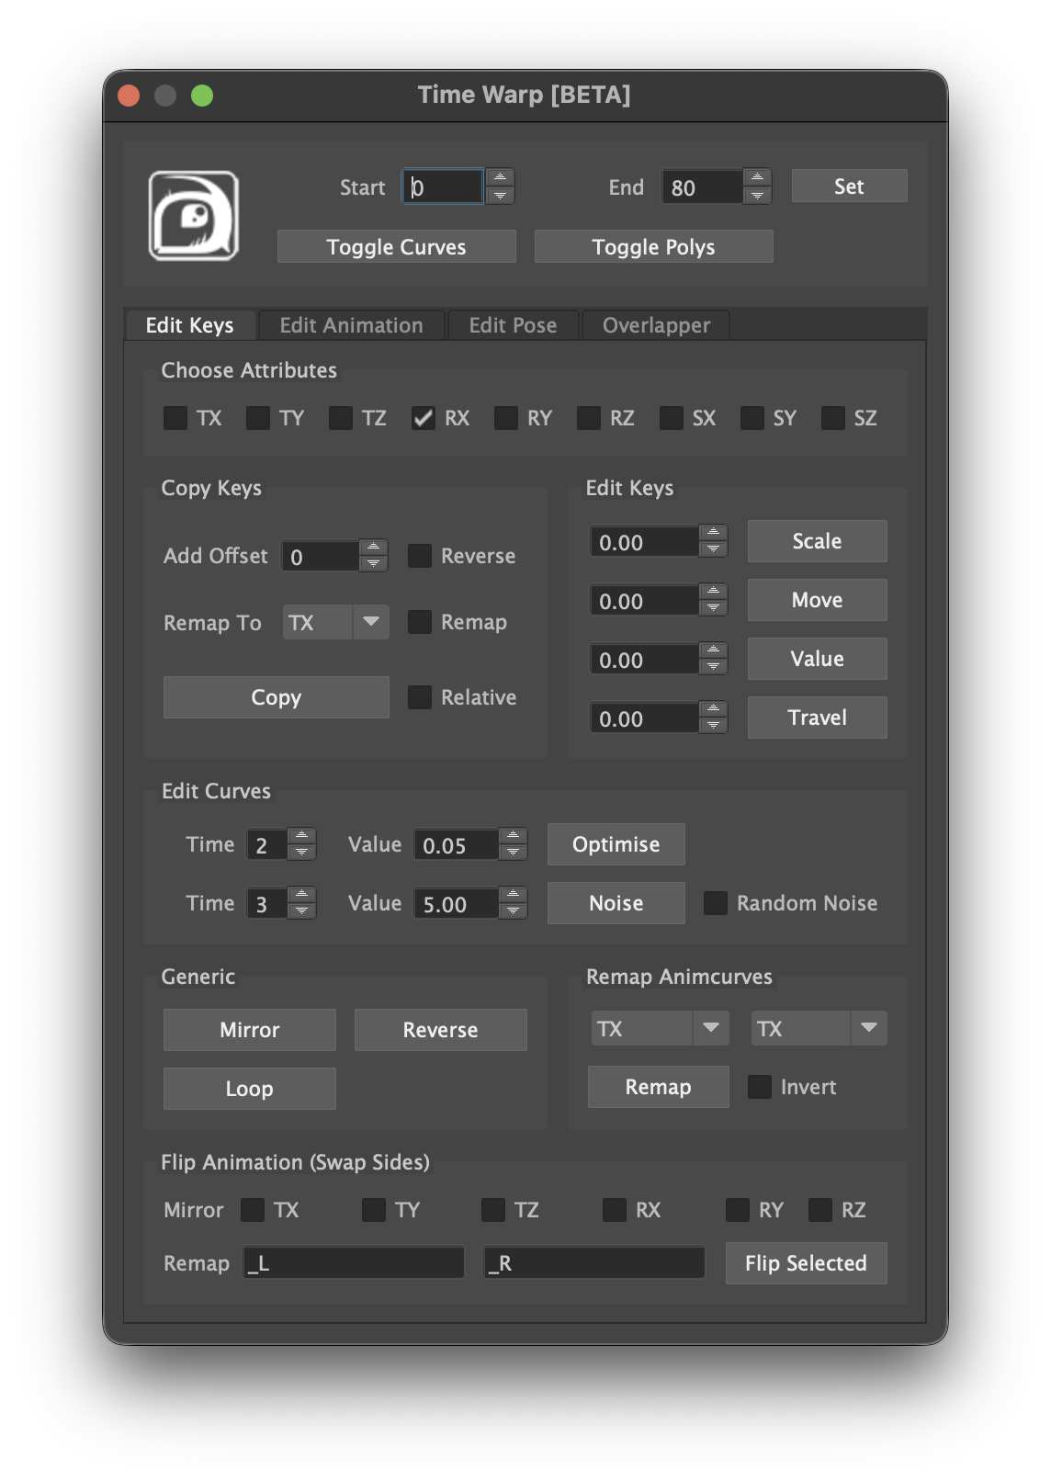1051x1481 pixels.
Task: Click the stepper beside the Move value
Action: (x=713, y=600)
